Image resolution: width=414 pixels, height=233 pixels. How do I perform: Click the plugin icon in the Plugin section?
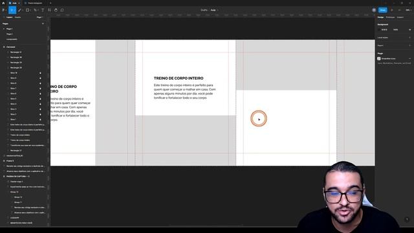(379, 58)
